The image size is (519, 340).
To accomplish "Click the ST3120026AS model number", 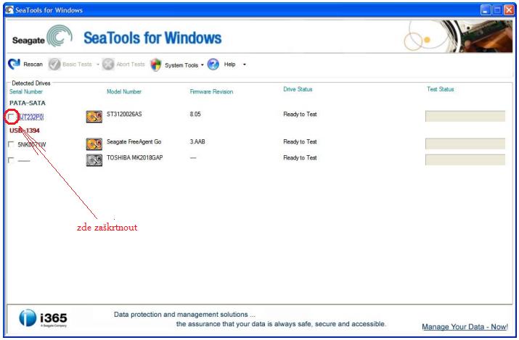I will click(x=124, y=114).
